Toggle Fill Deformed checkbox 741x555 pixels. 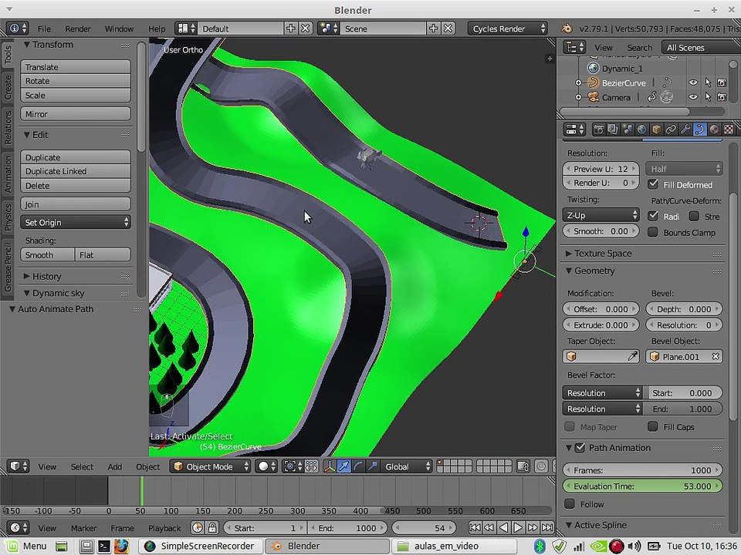(x=653, y=184)
